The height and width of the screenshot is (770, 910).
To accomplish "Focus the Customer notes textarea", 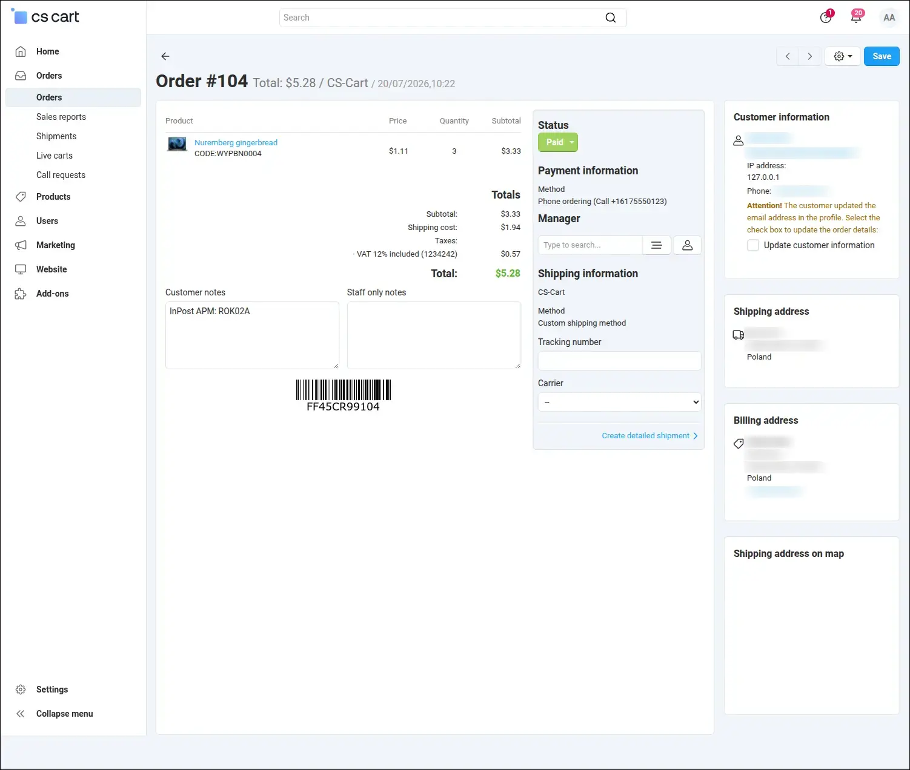I will click(x=252, y=335).
